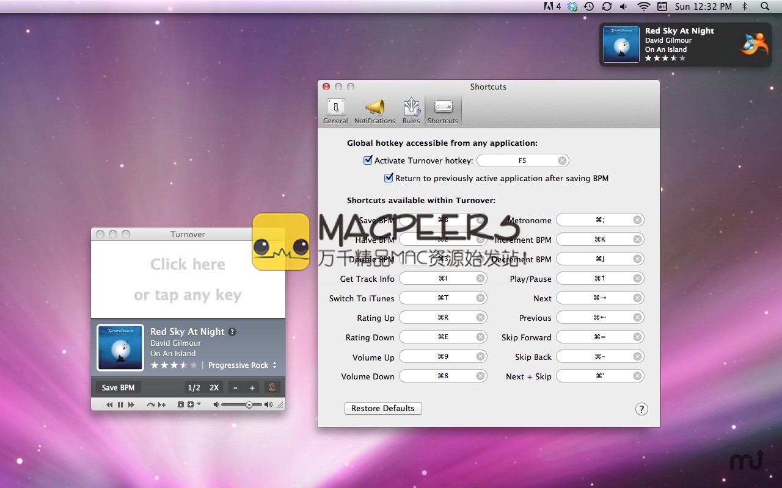The image size is (782, 488).
Task: Double the BPM with the 2X button
Action: [214, 387]
